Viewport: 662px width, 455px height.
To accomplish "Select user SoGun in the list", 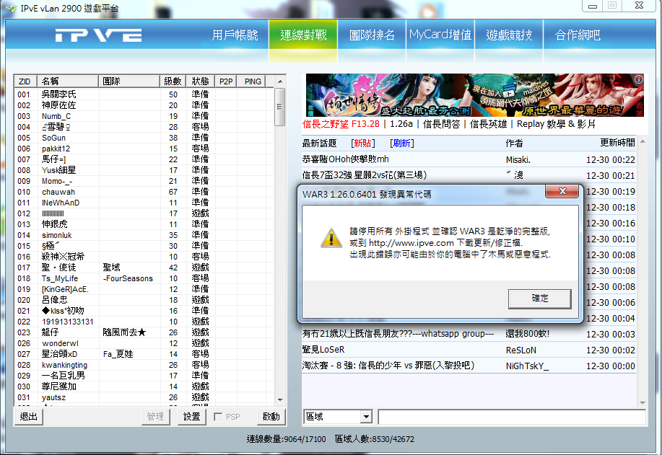I will pos(144,138).
